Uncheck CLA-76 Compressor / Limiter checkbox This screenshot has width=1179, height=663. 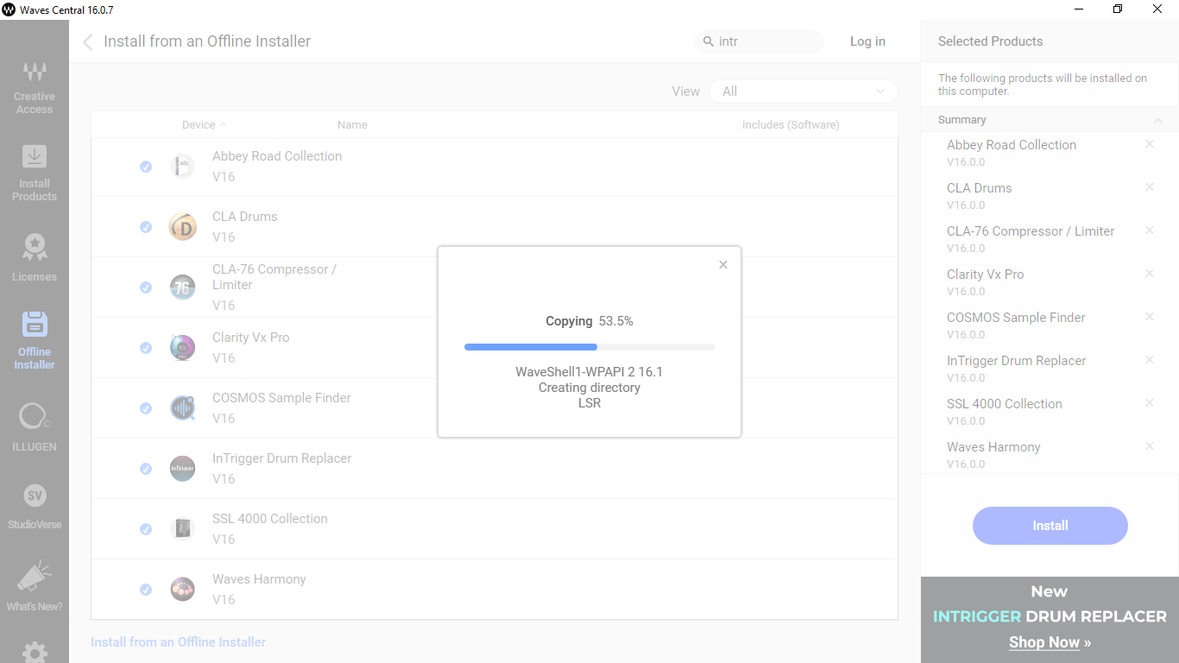click(x=146, y=287)
